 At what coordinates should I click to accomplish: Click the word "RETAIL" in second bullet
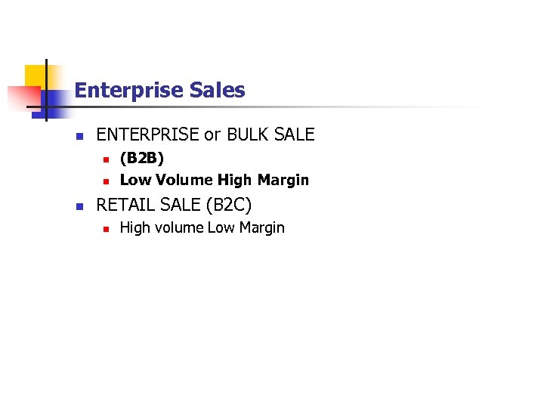click(126, 204)
